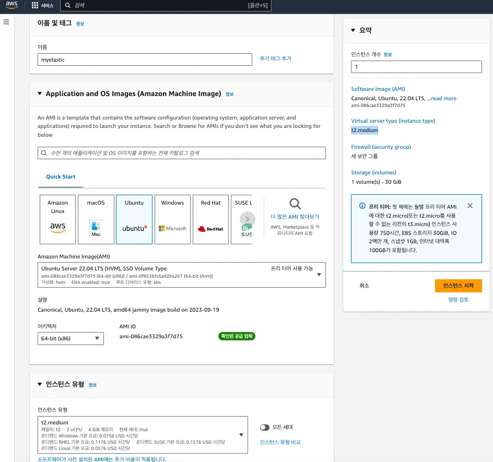
Task: Select the Amazon Linux AMI tile
Action: click(x=57, y=219)
